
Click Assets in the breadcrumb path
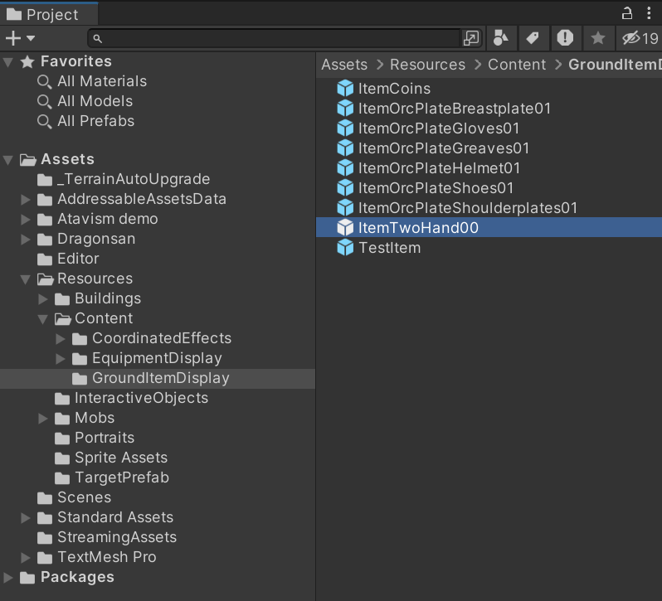(344, 65)
